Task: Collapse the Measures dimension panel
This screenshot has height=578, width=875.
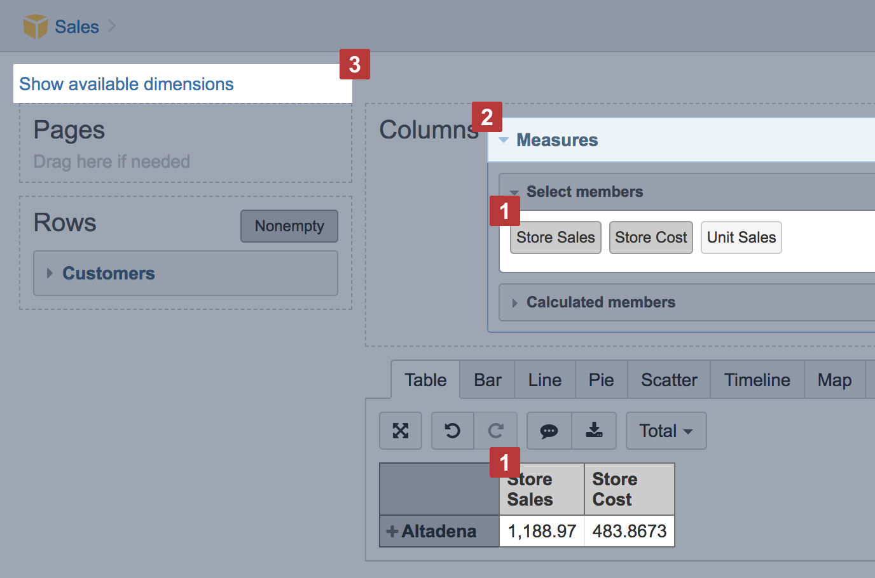Action: pos(504,140)
